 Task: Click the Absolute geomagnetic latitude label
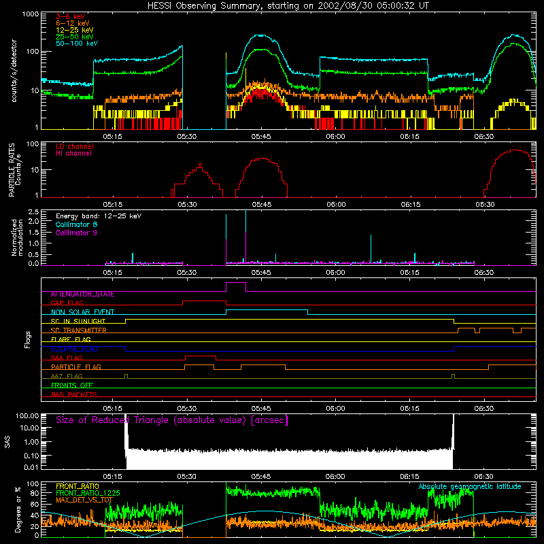[470, 487]
